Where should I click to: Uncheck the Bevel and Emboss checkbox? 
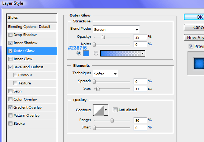point(10,67)
